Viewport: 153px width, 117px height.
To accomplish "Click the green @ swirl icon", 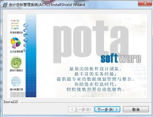I will coord(16,62).
